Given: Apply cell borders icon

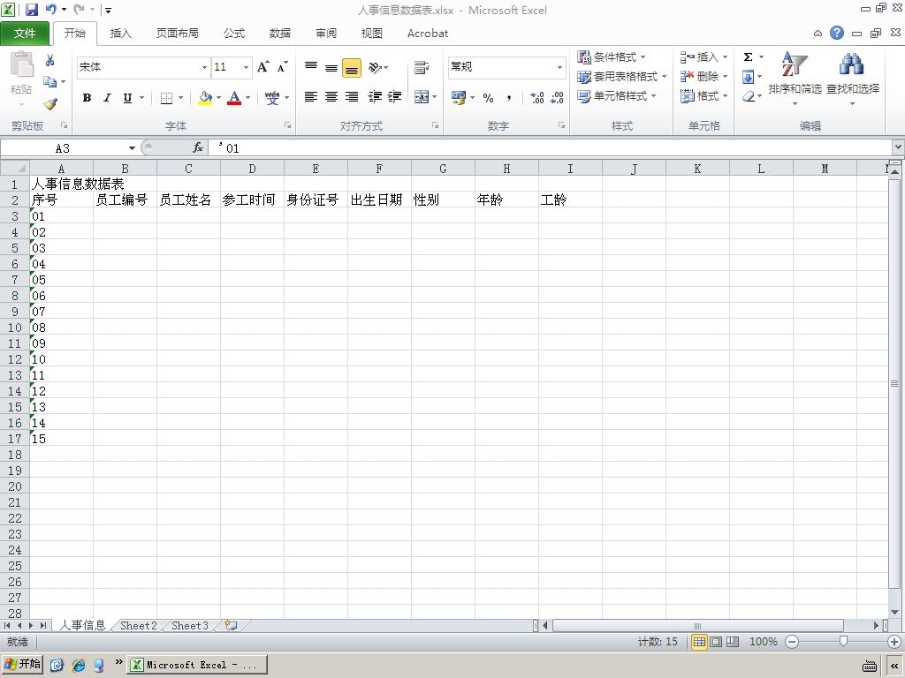Looking at the screenshot, I should coord(166,98).
